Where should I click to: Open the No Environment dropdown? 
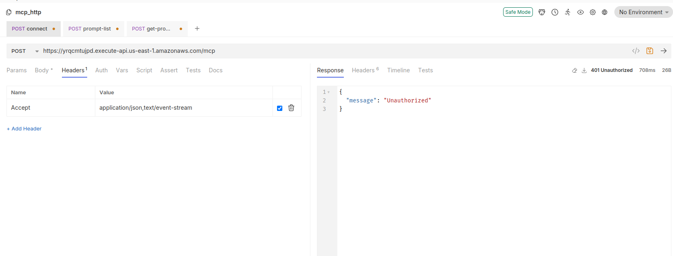coord(643,12)
